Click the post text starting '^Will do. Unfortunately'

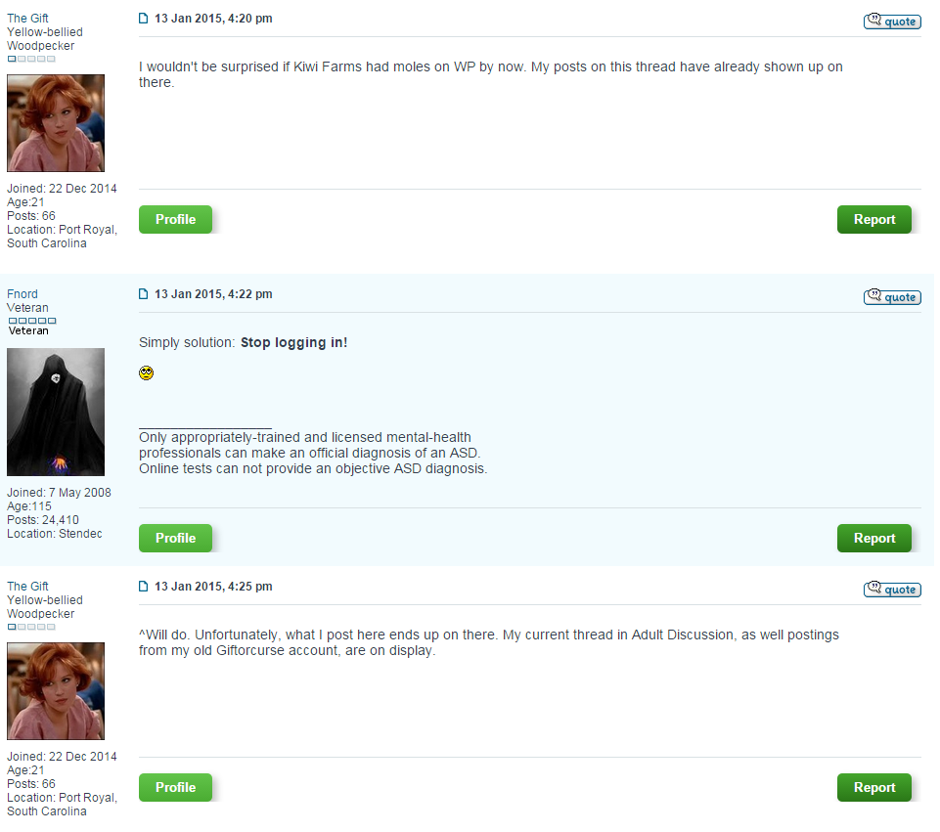[489, 642]
